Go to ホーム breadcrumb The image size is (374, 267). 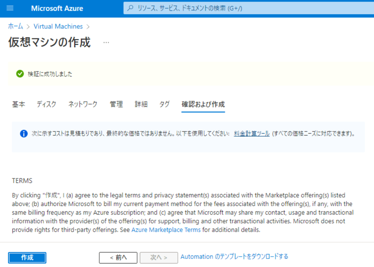point(15,26)
